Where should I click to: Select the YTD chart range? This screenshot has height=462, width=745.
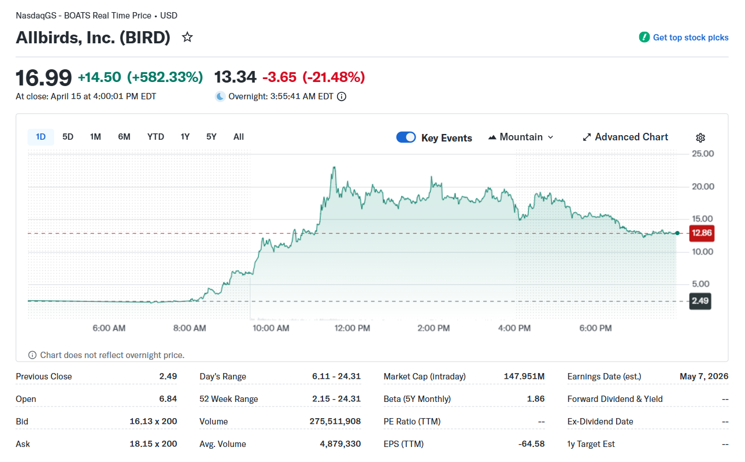pyautogui.click(x=155, y=137)
